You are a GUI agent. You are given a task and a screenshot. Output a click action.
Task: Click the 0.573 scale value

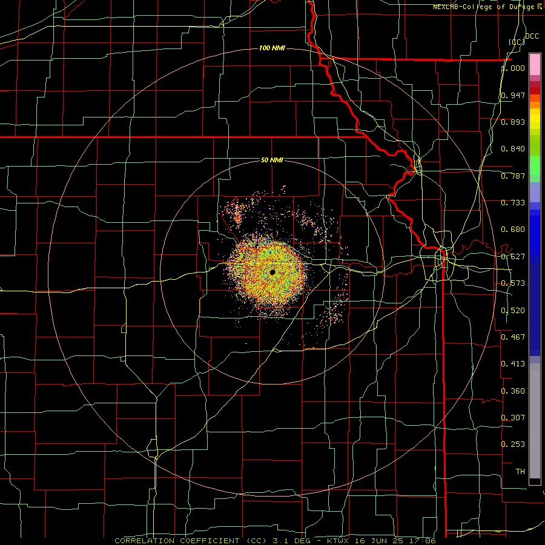tap(513, 283)
